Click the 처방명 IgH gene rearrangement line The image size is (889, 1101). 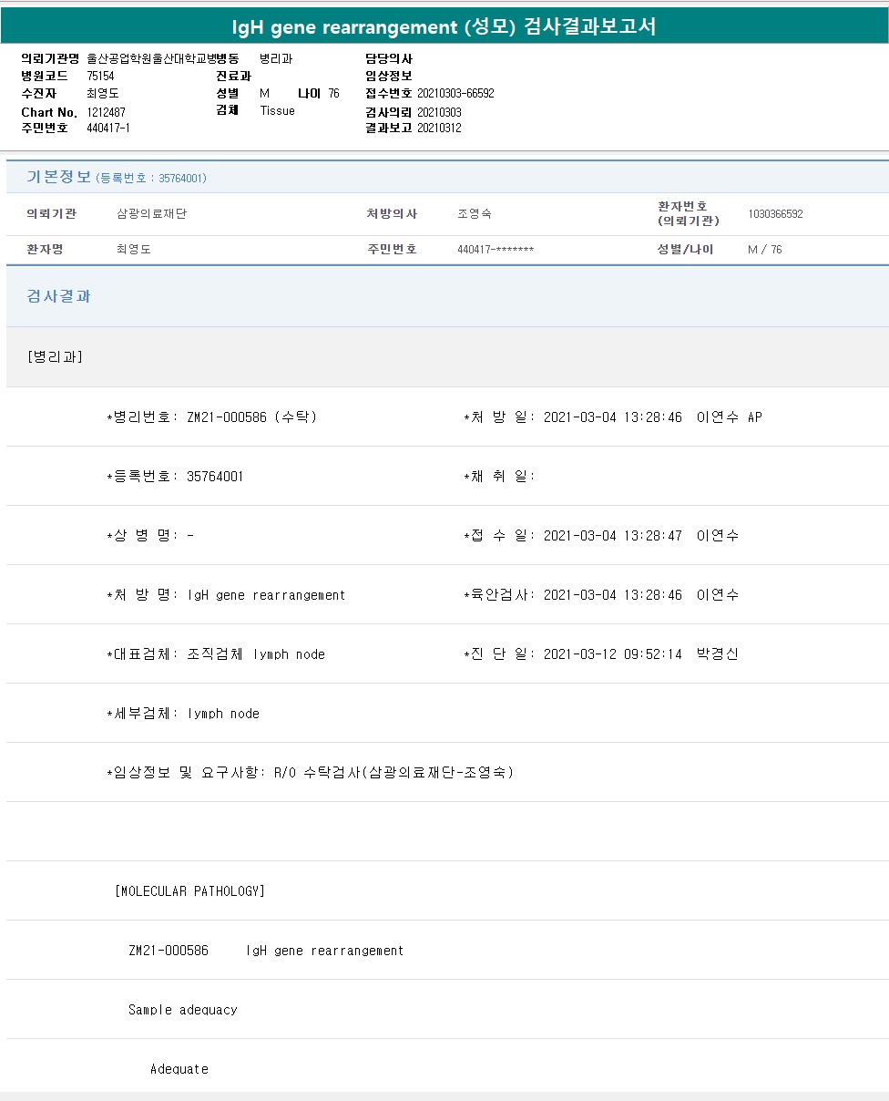pos(226,595)
